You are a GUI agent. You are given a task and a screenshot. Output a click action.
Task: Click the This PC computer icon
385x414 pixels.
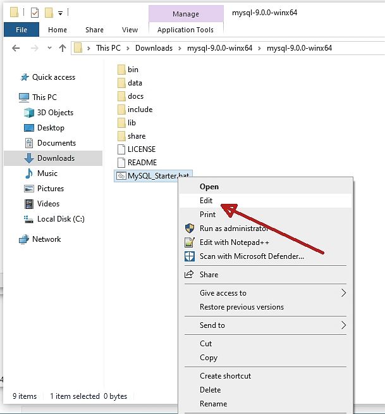[x=24, y=97]
